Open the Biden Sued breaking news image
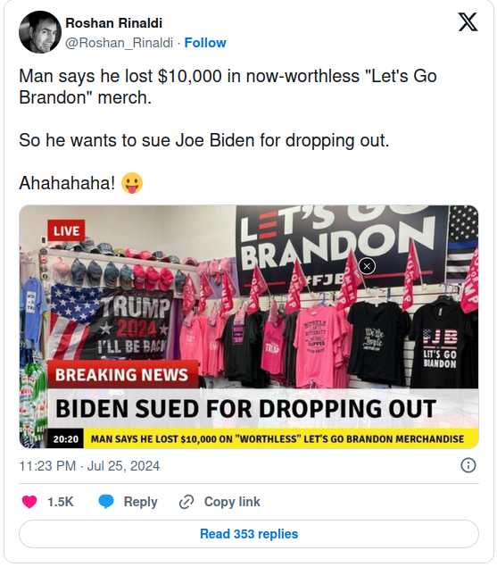The width and height of the screenshot is (497, 567). 249,327
